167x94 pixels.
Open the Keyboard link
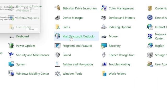click(x=22, y=36)
